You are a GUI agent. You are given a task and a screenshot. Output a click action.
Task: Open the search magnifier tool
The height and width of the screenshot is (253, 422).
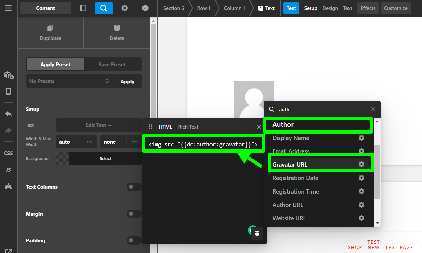(x=104, y=8)
